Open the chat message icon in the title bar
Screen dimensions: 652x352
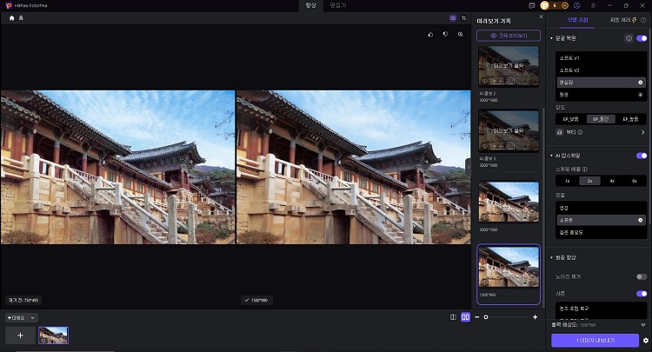(x=531, y=5)
